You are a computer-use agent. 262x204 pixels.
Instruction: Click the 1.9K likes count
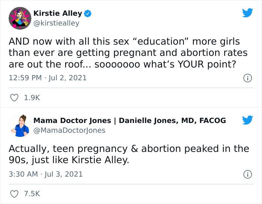31,98
